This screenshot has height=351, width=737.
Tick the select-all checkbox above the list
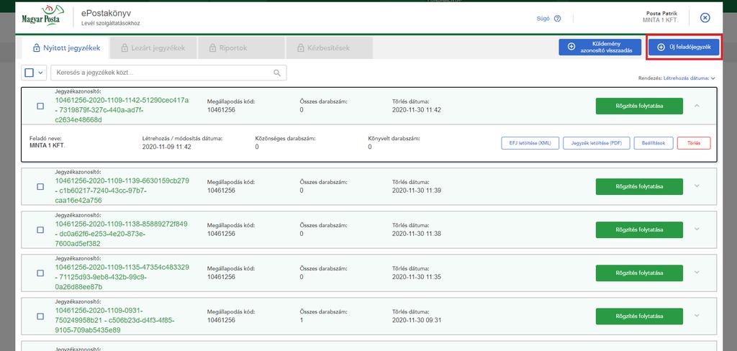click(29, 73)
